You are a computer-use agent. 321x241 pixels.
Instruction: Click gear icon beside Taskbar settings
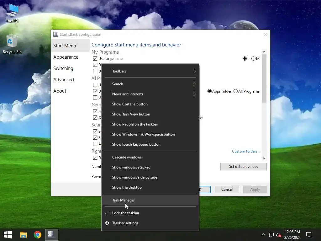point(107,223)
